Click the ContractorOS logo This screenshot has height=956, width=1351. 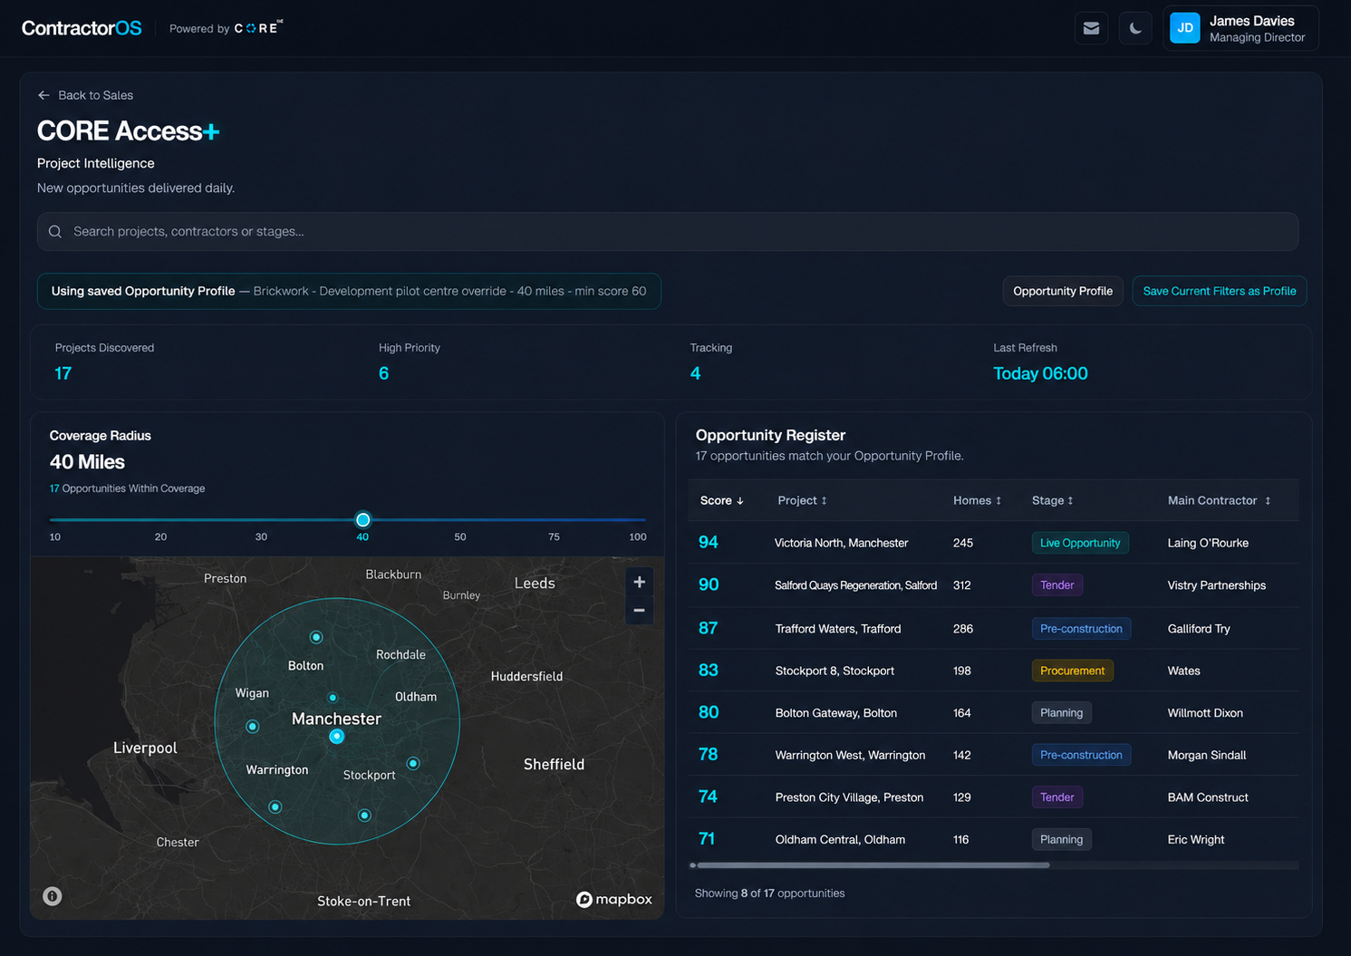click(x=82, y=28)
